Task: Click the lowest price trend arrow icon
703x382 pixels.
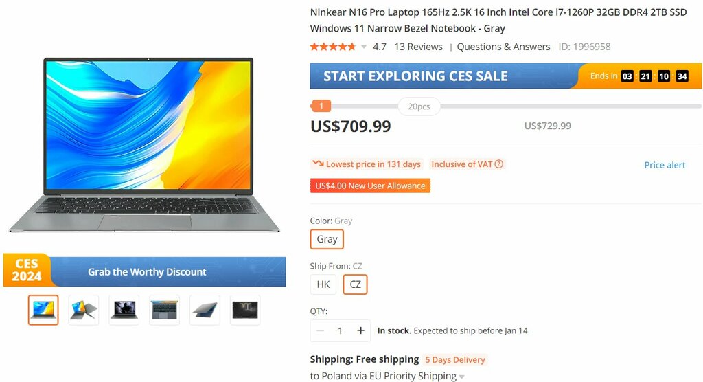Action: tap(319, 164)
